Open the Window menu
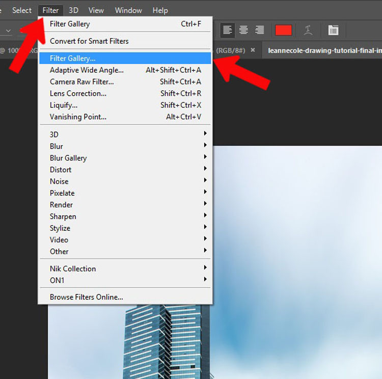The width and height of the screenshot is (382, 379). 128,10
